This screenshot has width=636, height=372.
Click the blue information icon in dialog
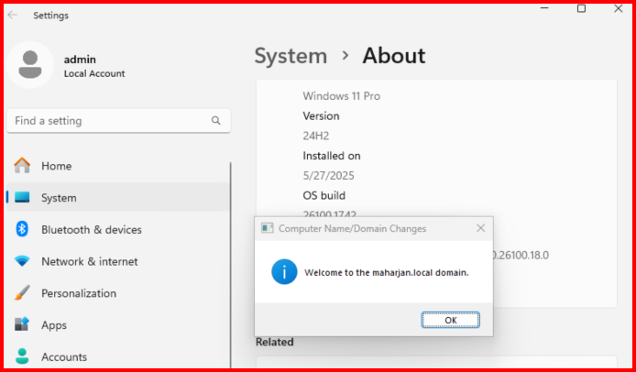pos(284,272)
